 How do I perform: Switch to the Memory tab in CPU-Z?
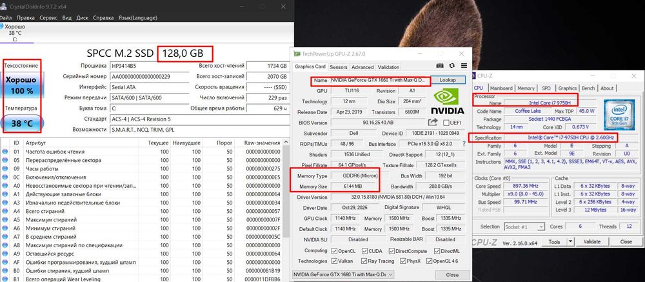pos(526,88)
